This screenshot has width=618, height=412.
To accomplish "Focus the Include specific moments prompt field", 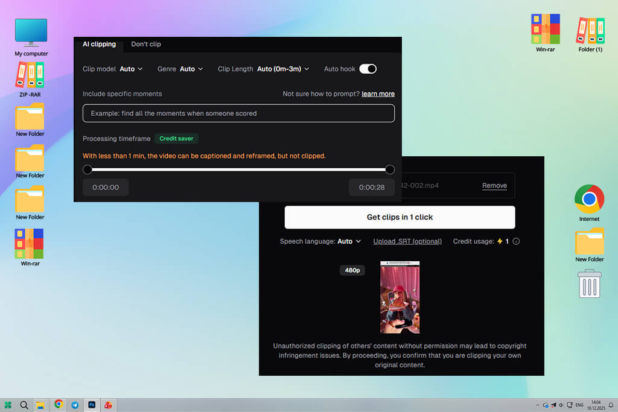I will click(x=238, y=113).
